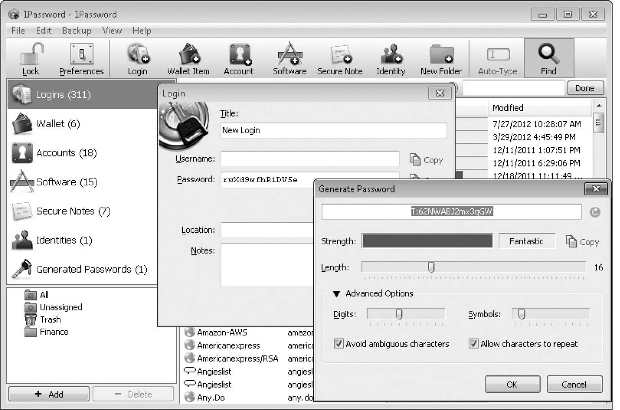Viewport: 620px width, 410px height.
Task: Click the Lock toolbar icon
Action: [31, 59]
